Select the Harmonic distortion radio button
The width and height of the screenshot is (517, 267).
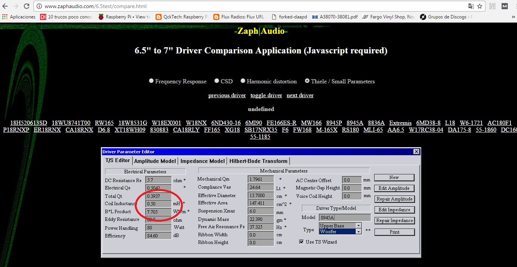pos(243,81)
